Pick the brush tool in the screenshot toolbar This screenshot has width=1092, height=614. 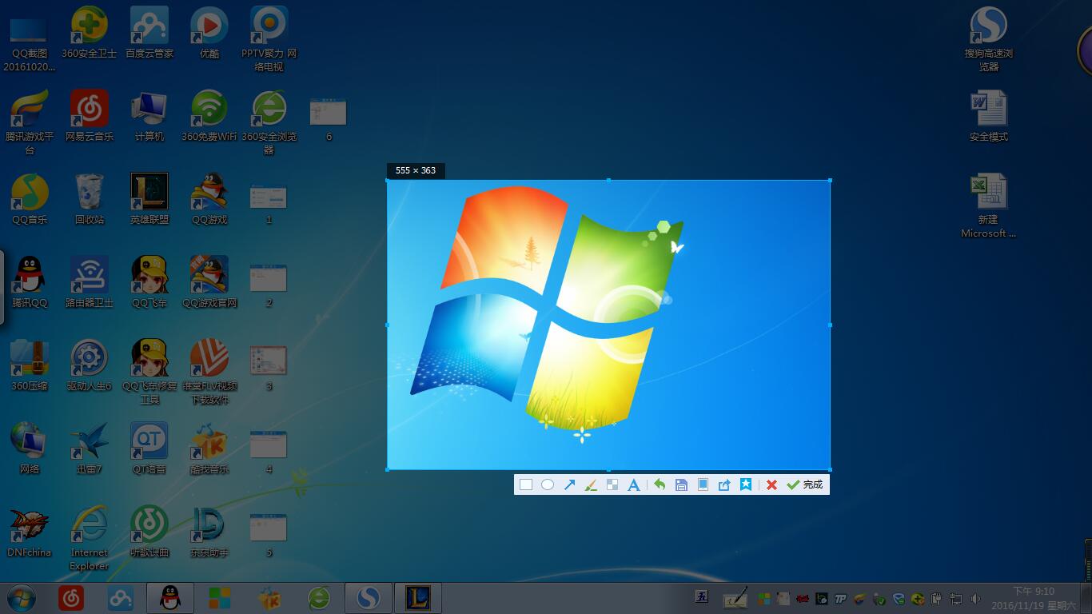pos(591,484)
